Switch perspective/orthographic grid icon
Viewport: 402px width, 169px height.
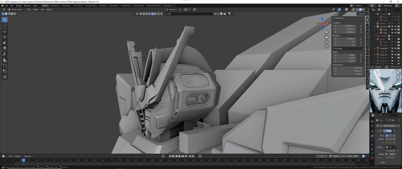click(327, 46)
